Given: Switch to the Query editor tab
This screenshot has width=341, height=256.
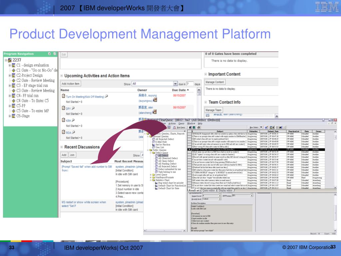Looking at the screenshot, I should coord(208,190).
